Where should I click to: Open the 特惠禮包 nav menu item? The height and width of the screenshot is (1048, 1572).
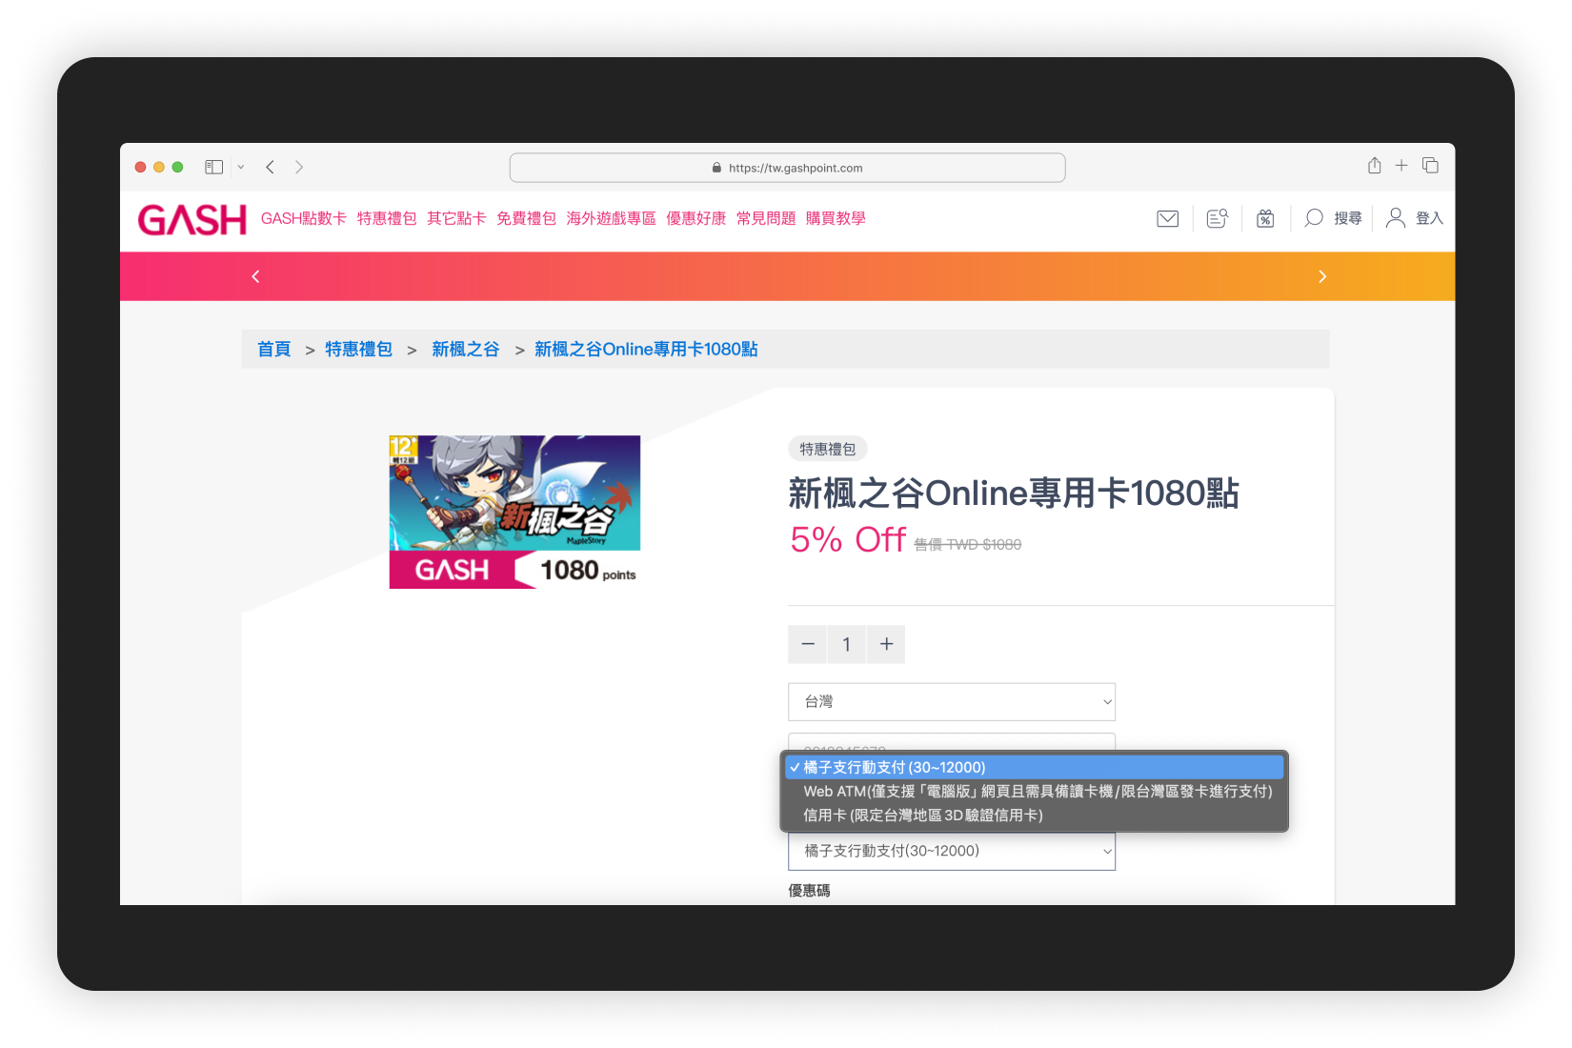(387, 218)
